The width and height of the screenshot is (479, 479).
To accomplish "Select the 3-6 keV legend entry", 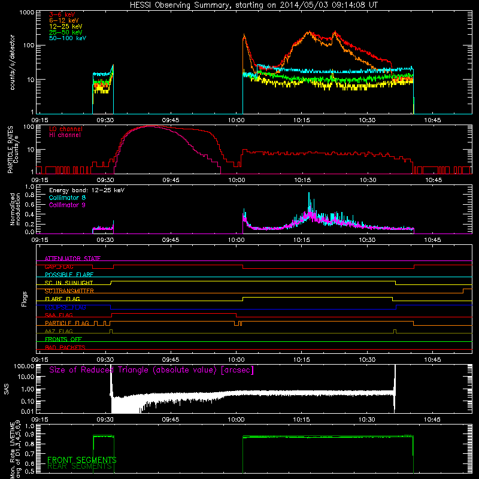I will tap(62, 14).
